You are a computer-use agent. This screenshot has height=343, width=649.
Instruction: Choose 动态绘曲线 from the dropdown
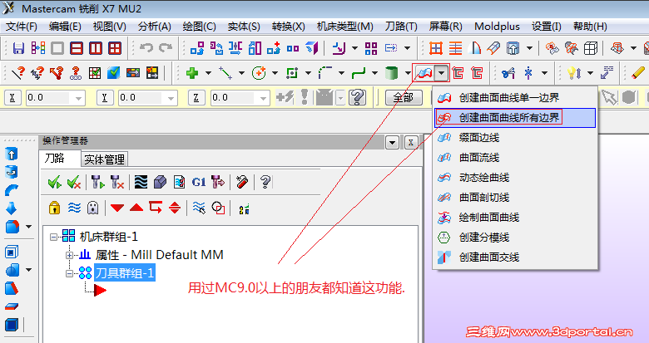(515, 178)
